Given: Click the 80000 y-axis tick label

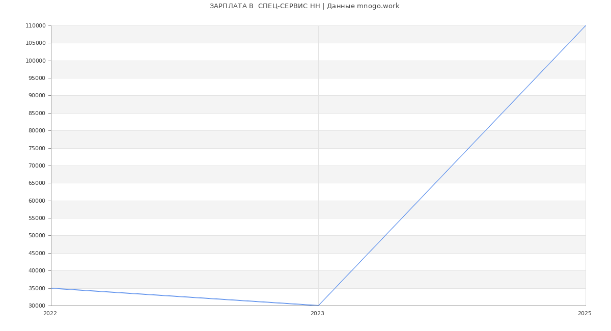Looking at the screenshot, I should tap(37, 131).
